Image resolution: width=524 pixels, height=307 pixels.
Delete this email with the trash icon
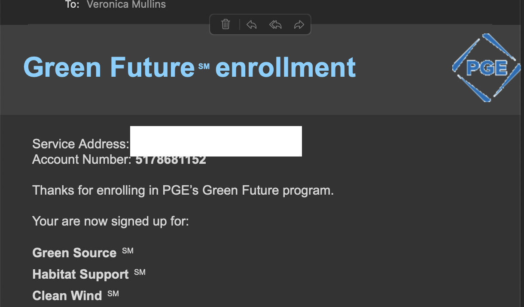click(x=225, y=24)
